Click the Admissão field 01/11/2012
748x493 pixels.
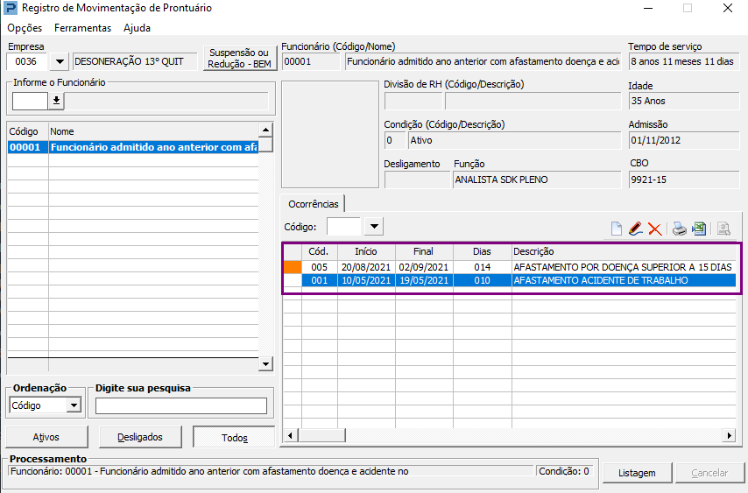click(x=684, y=140)
